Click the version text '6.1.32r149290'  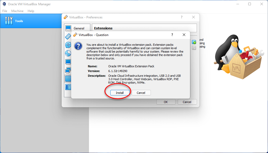[x=118, y=71]
